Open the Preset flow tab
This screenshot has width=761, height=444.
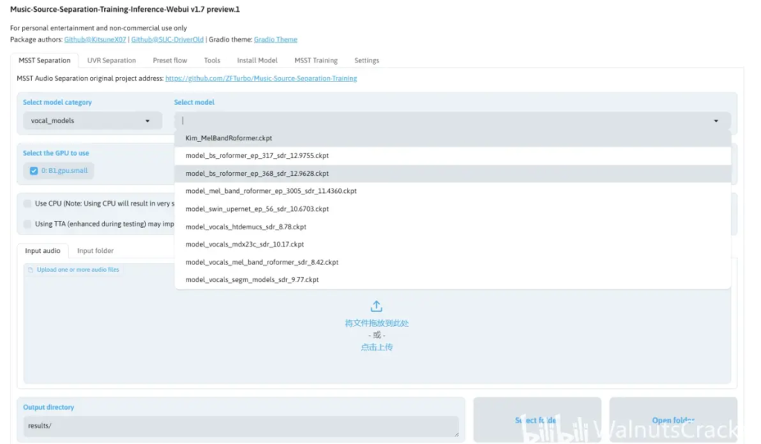click(170, 61)
